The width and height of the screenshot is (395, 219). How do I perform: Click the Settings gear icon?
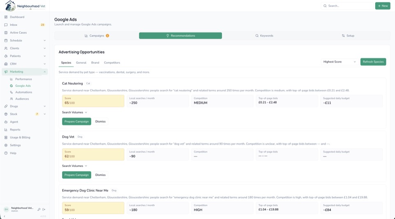tap(6, 145)
